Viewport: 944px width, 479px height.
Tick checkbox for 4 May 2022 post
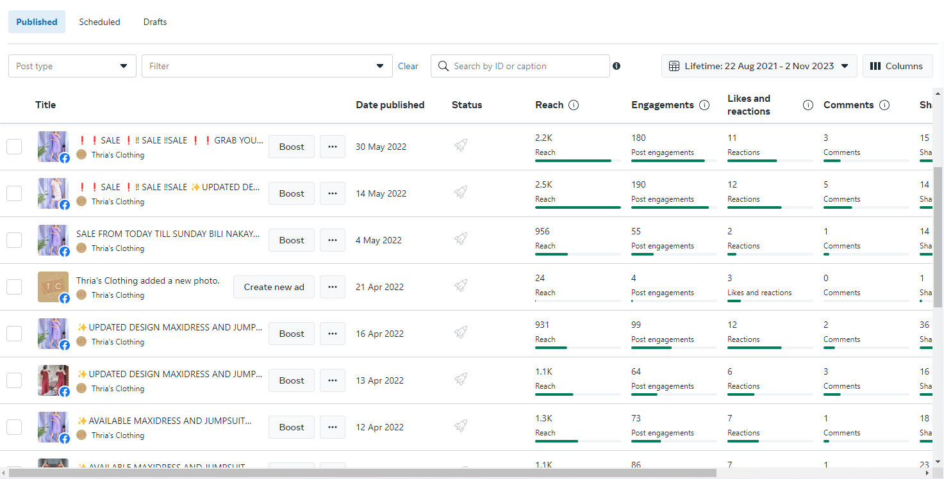[x=14, y=240]
